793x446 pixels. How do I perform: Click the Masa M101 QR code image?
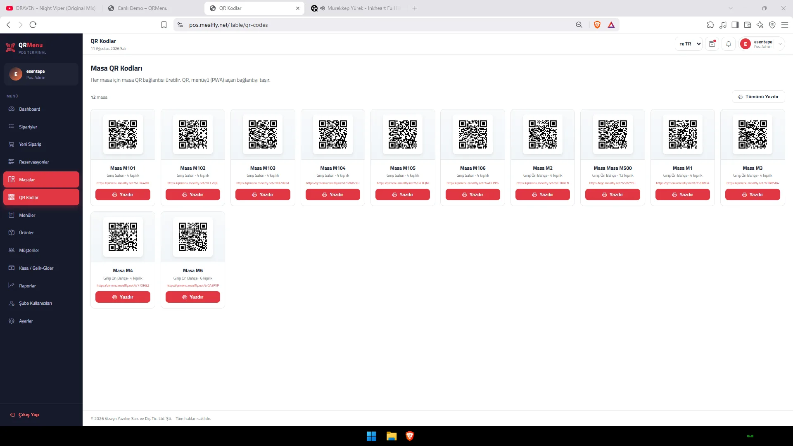coord(123,134)
